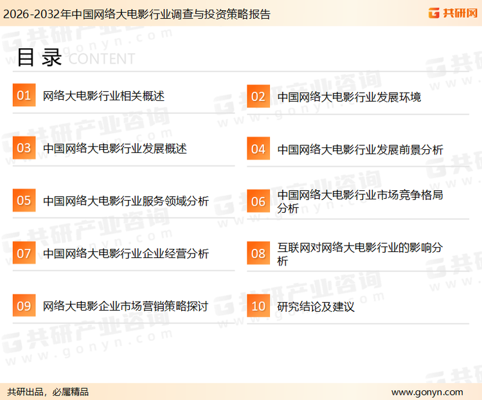Viewport: 482px width, 400px height.
Task: Click the orange 06 chapter number box
Action: click(258, 201)
